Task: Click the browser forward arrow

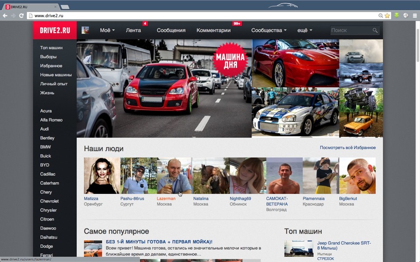Action: [13, 16]
